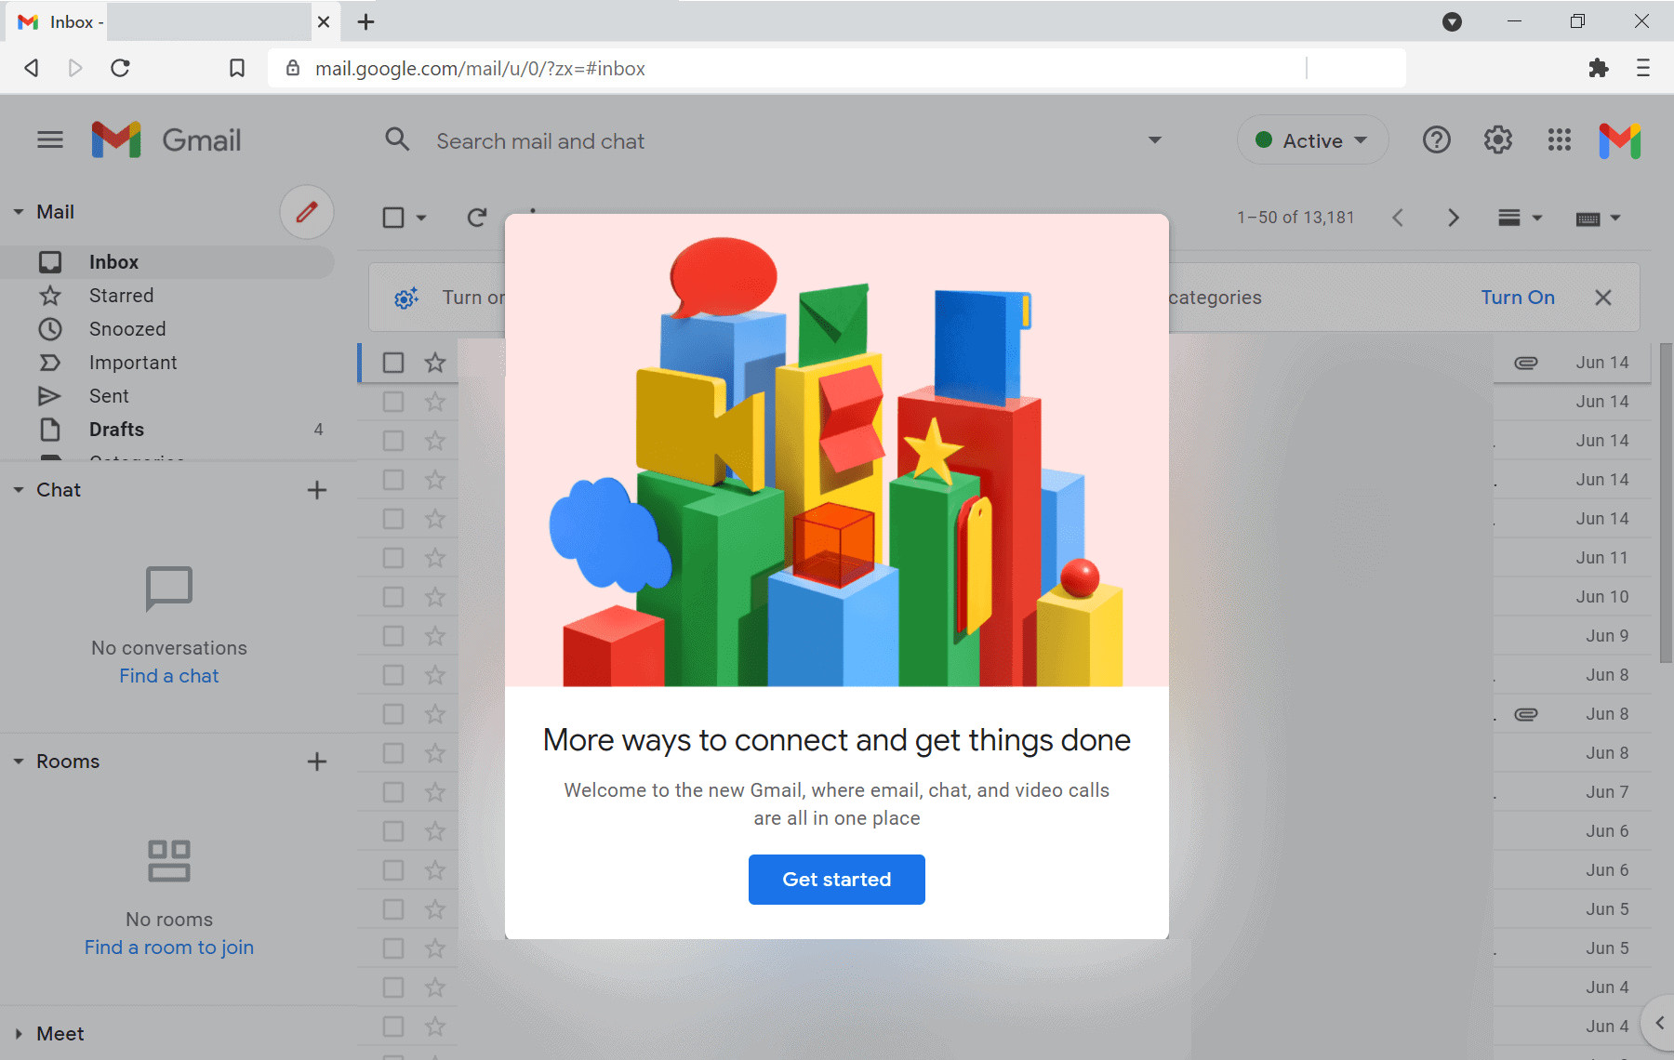
Task: Compose a new mail with the pencil icon
Action: (x=307, y=212)
